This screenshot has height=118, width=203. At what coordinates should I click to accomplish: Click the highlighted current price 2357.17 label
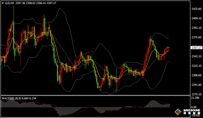pyautogui.click(x=197, y=47)
